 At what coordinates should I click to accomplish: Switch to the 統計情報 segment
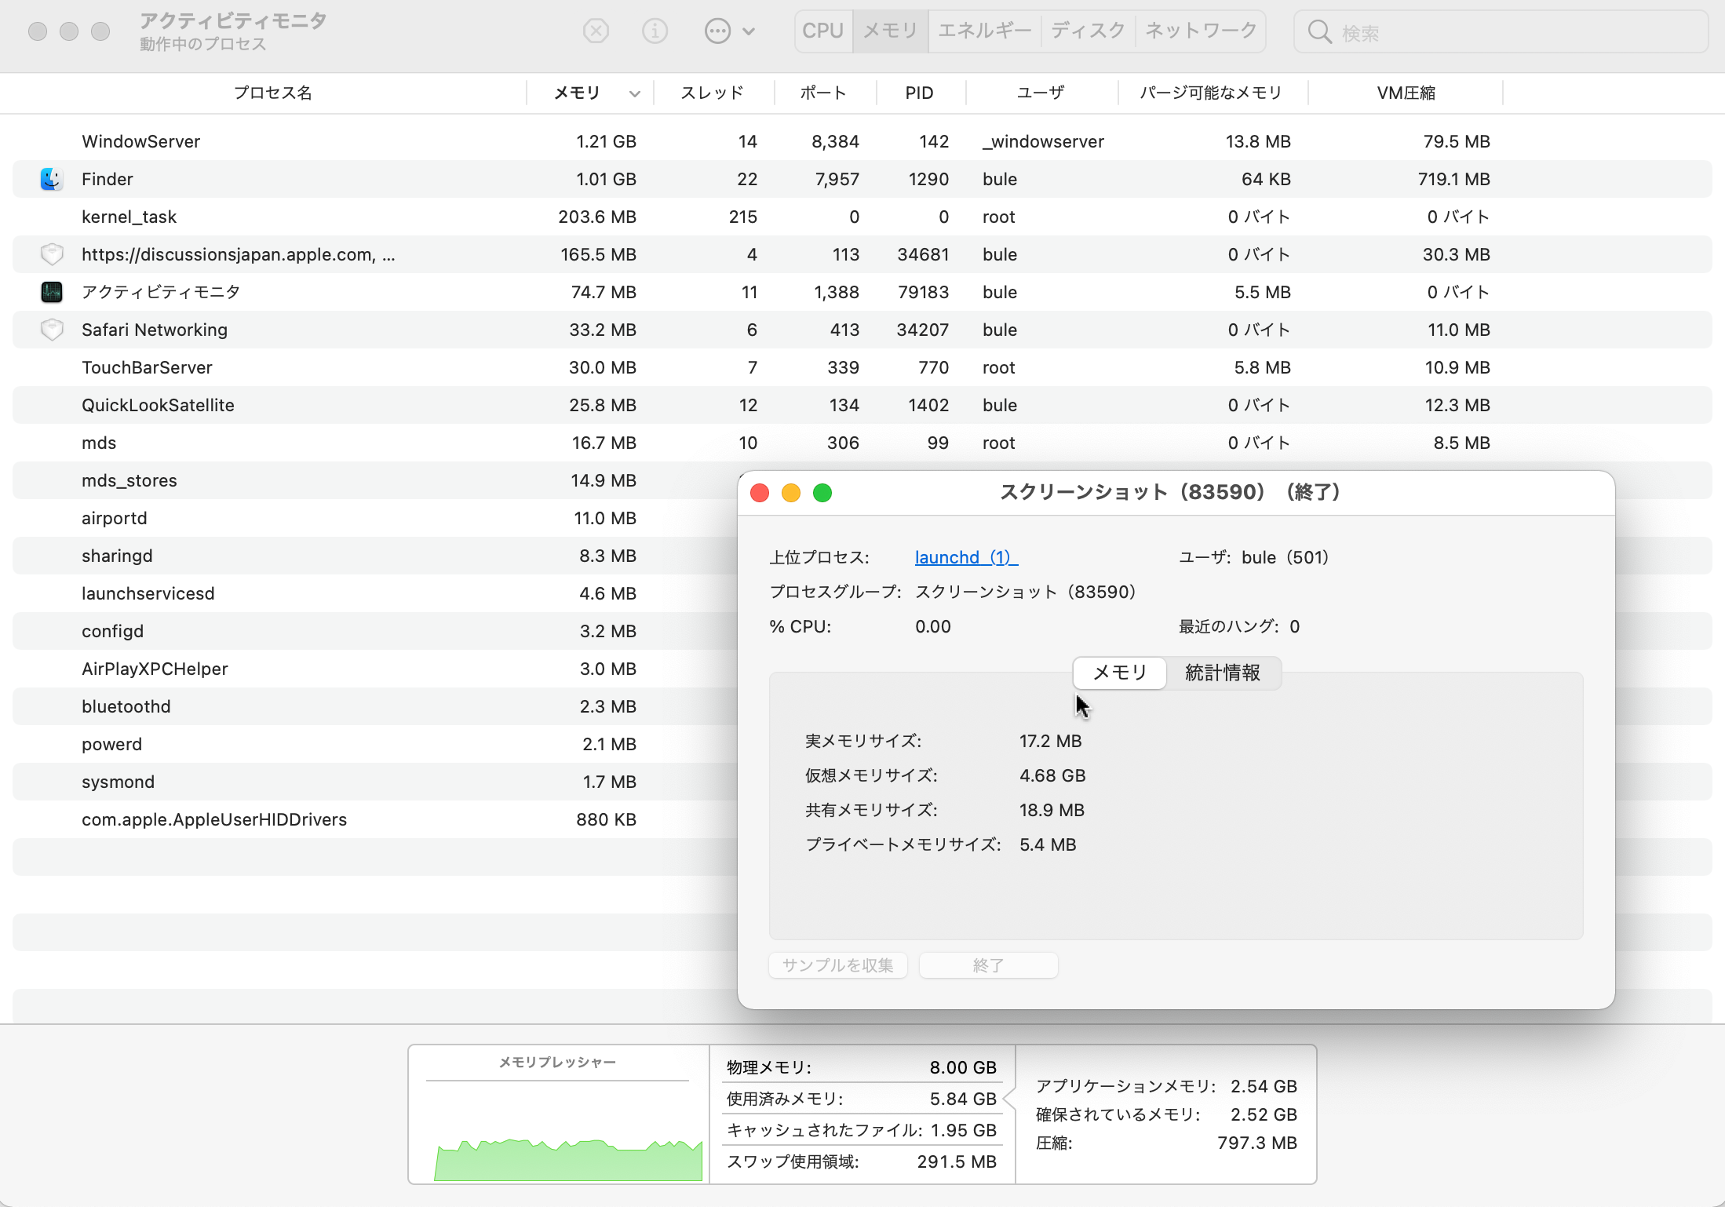coord(1222,673)
